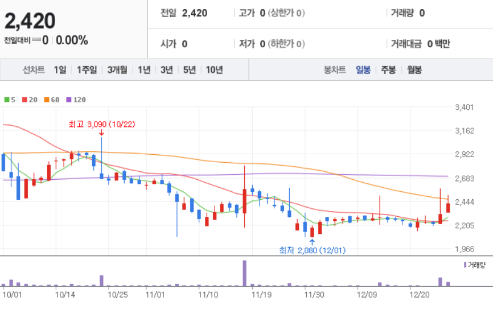Click the 거래량 legend in volume panel

pos(475,265)
